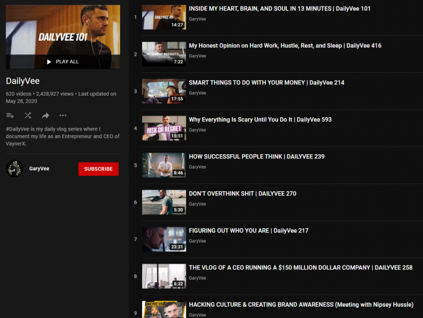Screen dimensions: 423x318
Task: Click GaryVee under DailyVee 593 title
Action: click(198, 130)
